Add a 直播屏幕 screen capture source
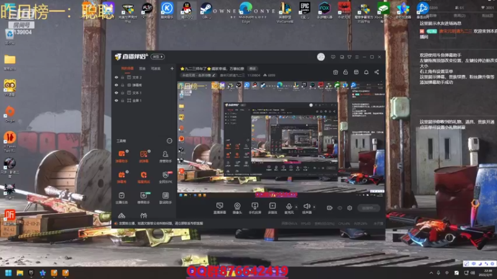This screenshot has height=279, width=497. coord(219,208)
